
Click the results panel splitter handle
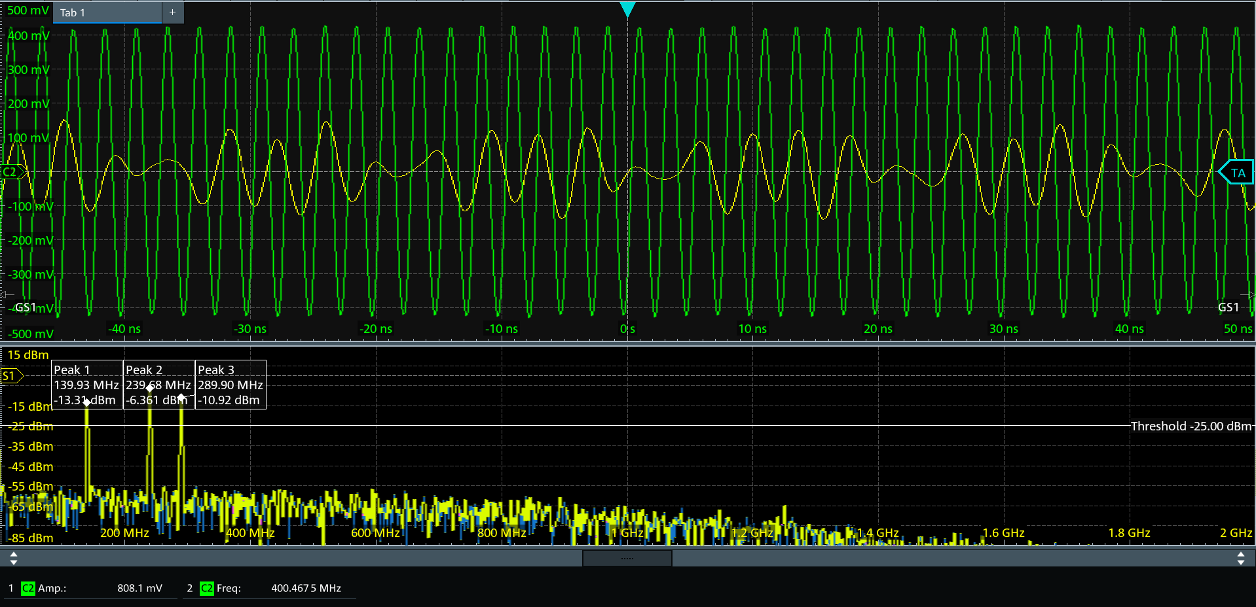(x=627, y=558)
